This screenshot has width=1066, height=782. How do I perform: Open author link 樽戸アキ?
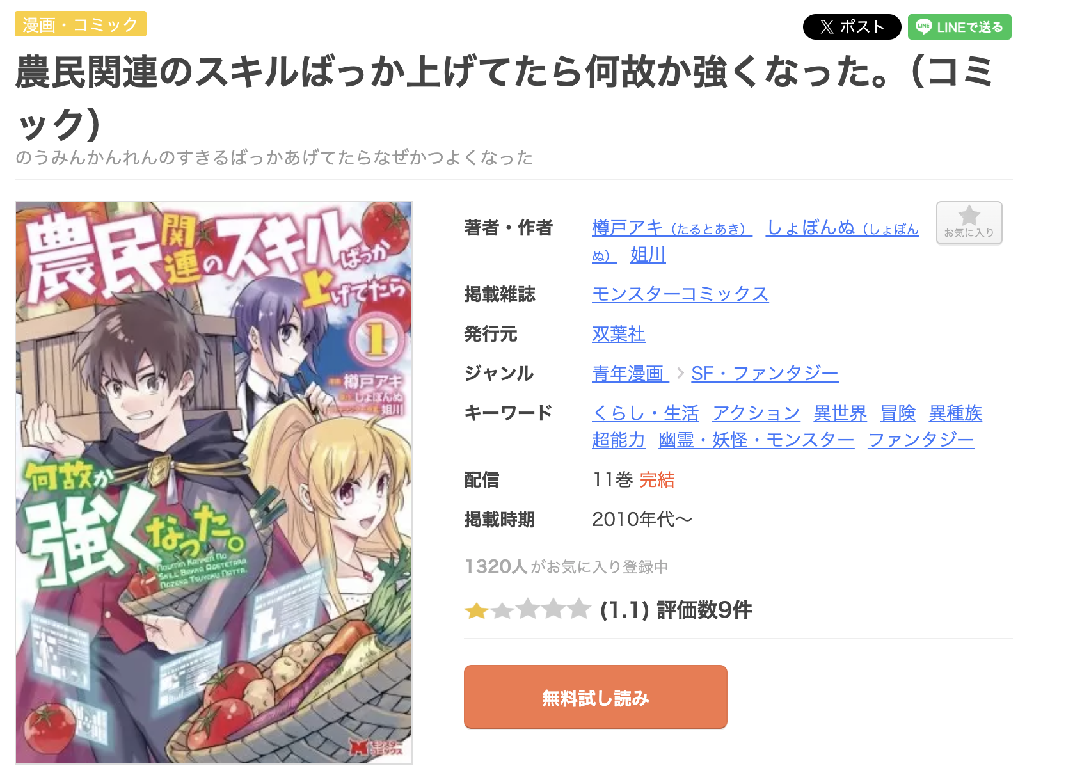[x=672, y=228]
